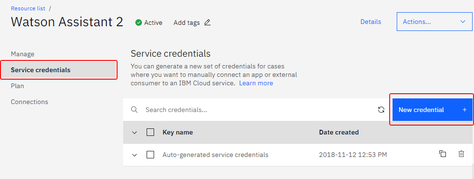The width and height of the screenshot is (474, 179).
Task: Open the Actions dropdown
Action: pyautogui.click(x=434, y=22)
